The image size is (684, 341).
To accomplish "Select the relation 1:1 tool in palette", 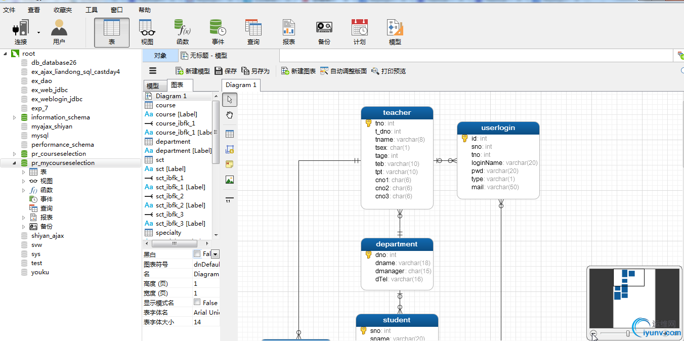I will (230, 199).
